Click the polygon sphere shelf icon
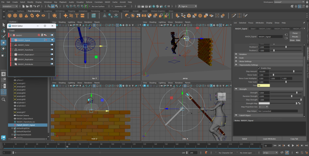The height and width of the screenshot is (156, 309). [x=10, y=16]
